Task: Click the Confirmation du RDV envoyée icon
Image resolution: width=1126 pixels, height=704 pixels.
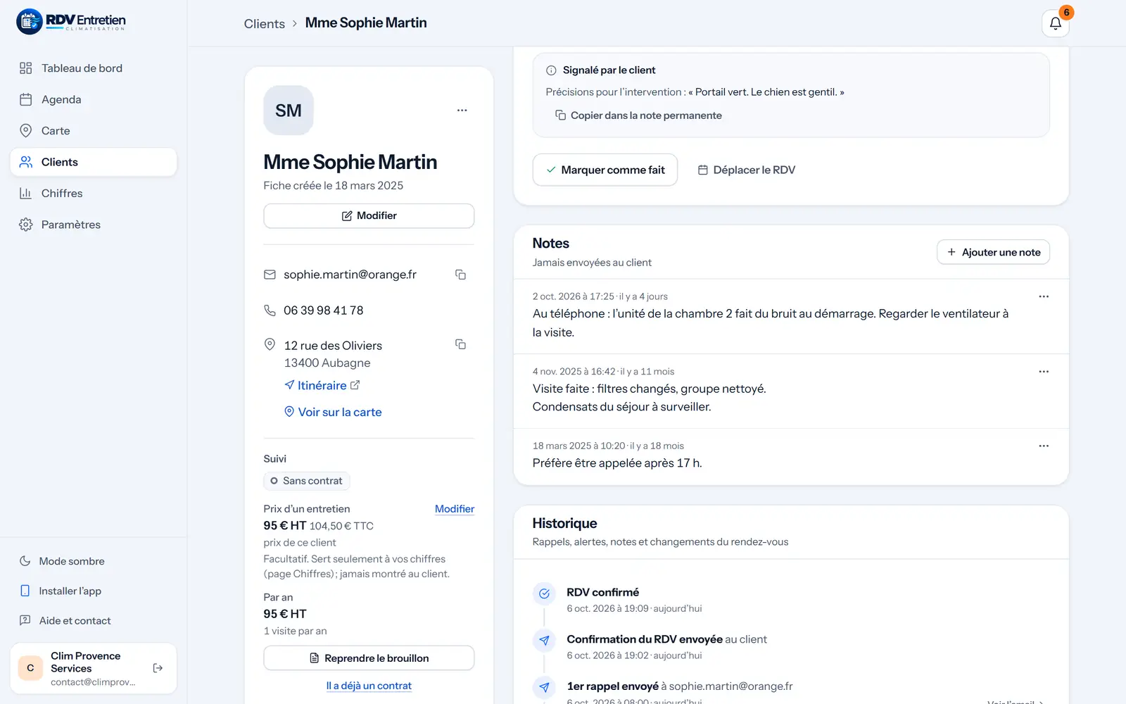Action: coord(544,640)
